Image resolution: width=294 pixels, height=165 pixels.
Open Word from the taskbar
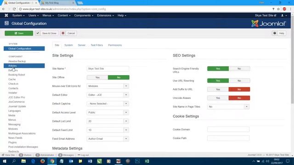pos(90,161)
